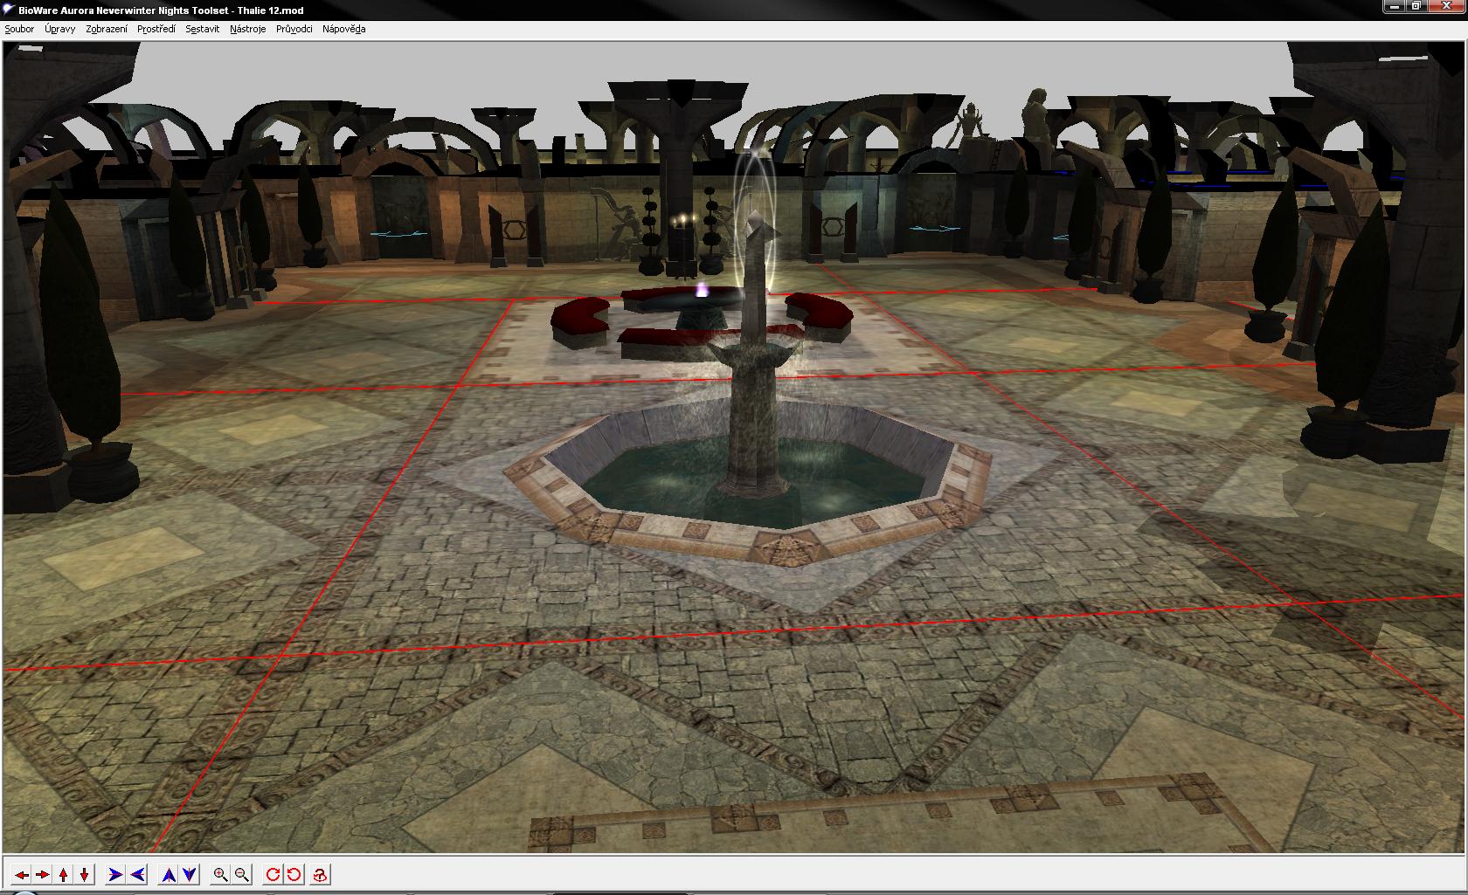Zoom in with the magnifier plus icon
1468x895 pixels.
click(220, 875)
